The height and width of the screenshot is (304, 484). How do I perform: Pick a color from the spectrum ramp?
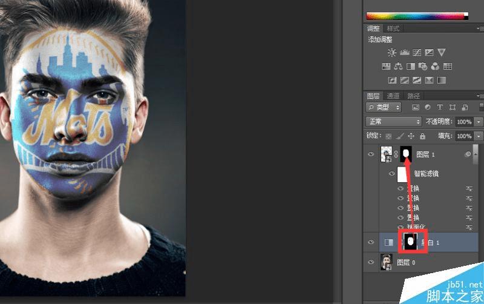417,16
